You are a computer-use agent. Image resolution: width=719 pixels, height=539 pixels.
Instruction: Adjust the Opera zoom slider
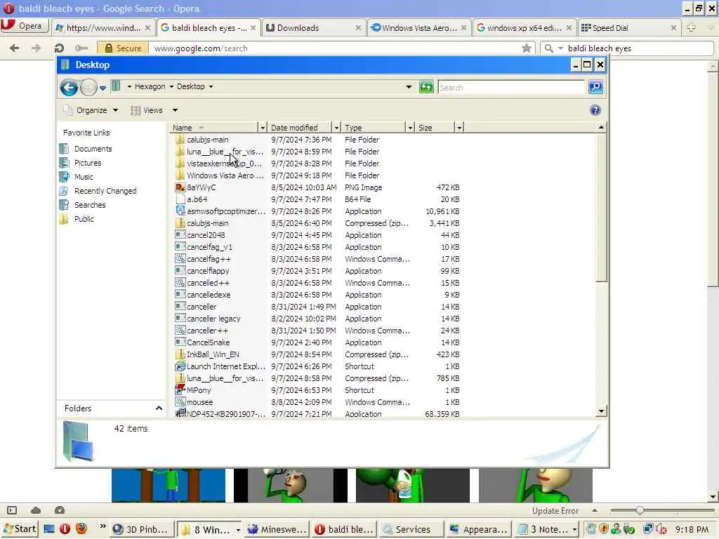[x=639, y=510]
